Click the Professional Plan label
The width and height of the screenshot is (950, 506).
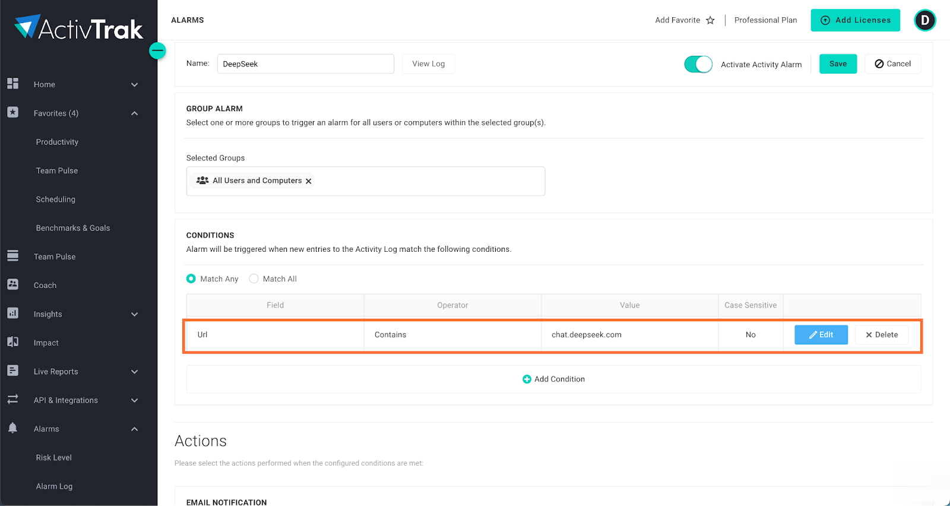tap(765, 20)
